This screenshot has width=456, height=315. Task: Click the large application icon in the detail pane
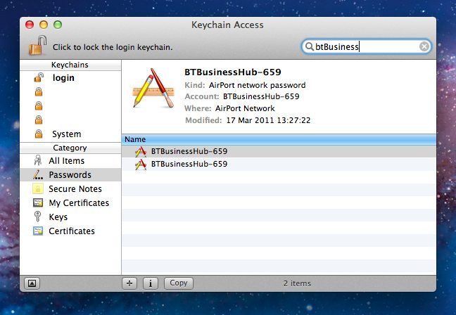pos(153,89)
